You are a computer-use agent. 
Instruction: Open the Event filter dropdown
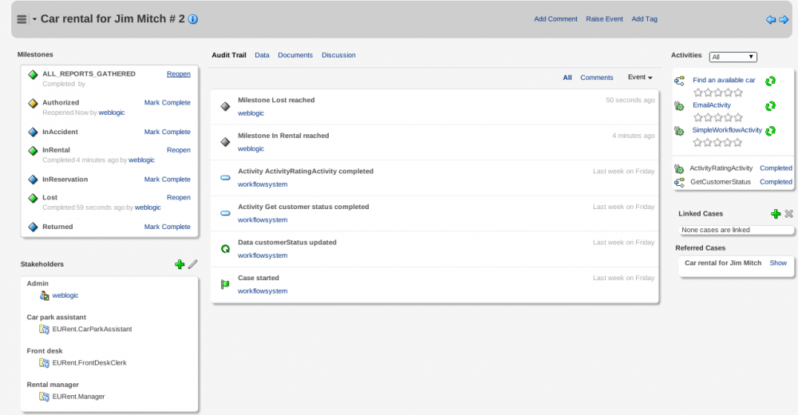(640, 77)
